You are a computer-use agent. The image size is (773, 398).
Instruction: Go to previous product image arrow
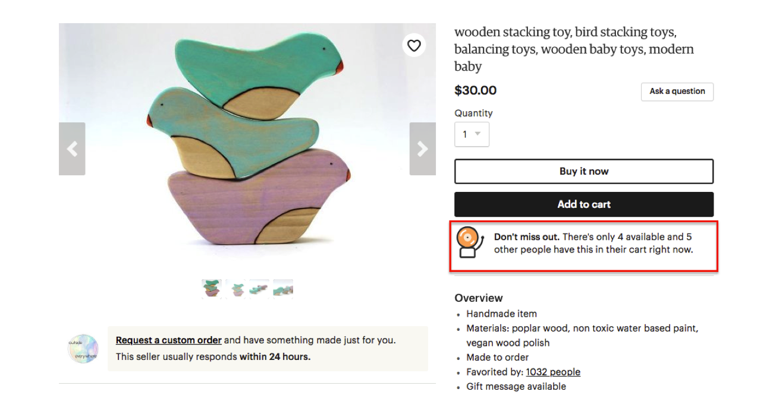(72, 149)
